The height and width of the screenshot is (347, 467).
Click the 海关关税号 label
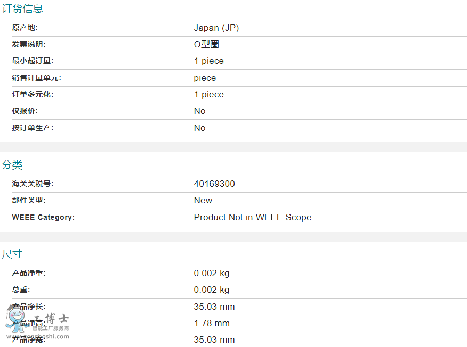(x=33, y=184)
